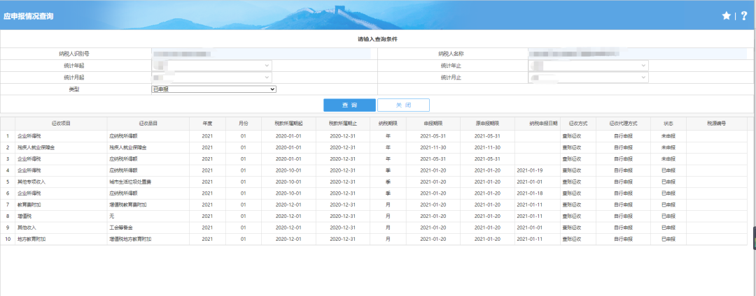
Task: Click row number 6 cell
Action: click(x=8, y=193)
